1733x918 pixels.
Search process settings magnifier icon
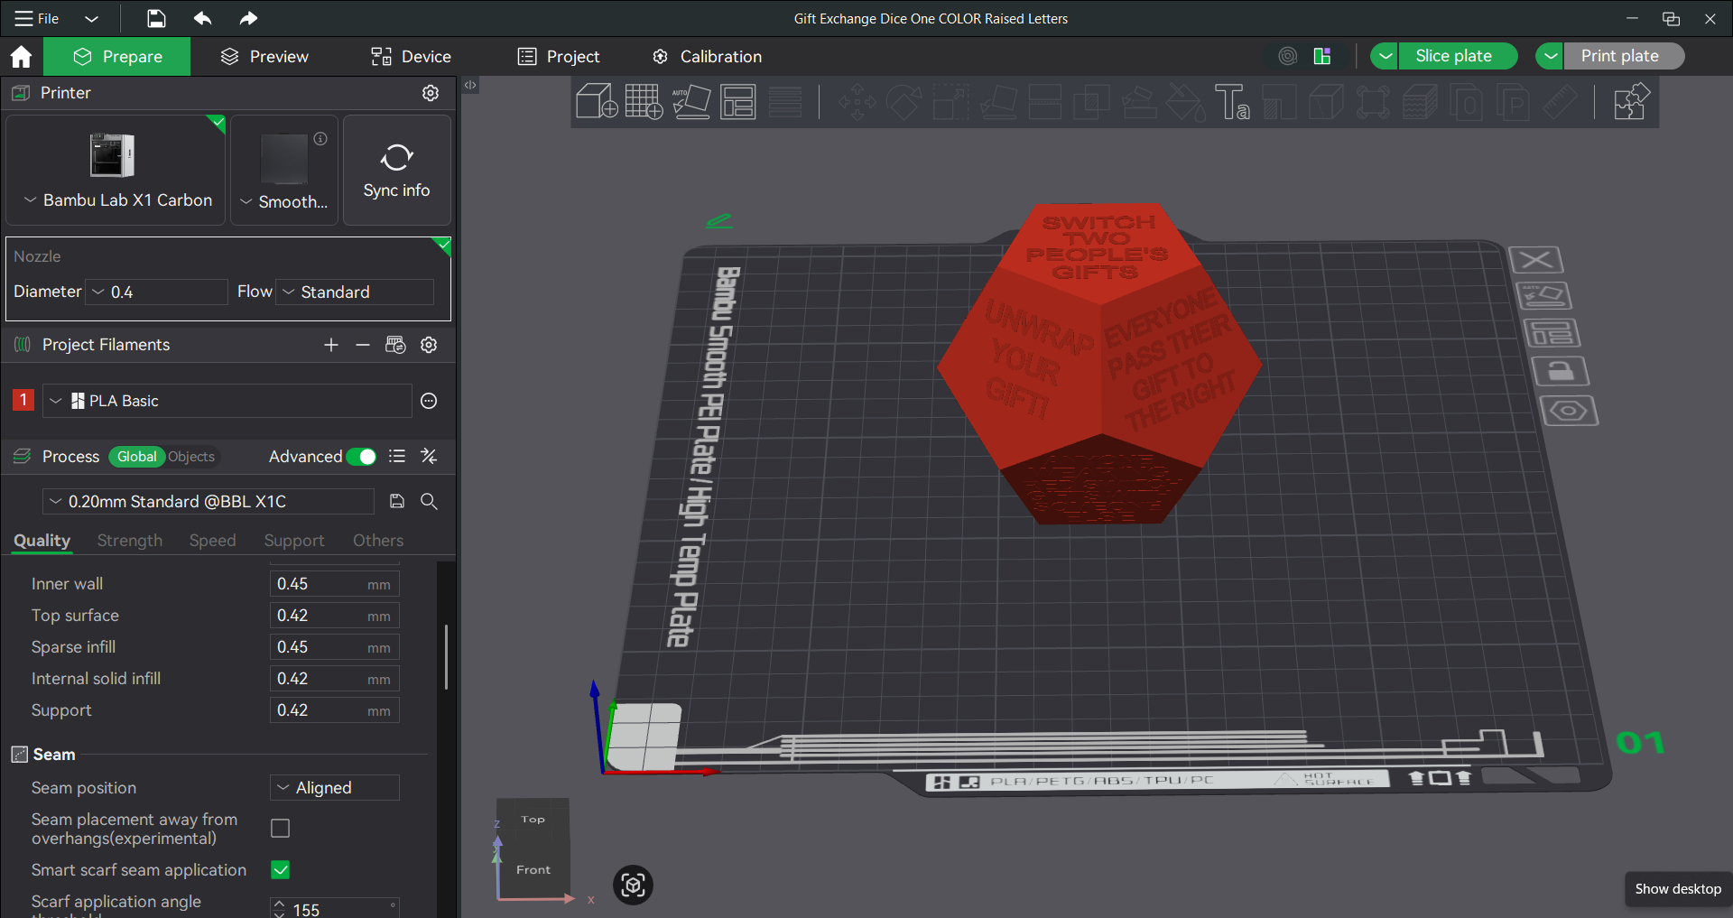click(429, 501)
